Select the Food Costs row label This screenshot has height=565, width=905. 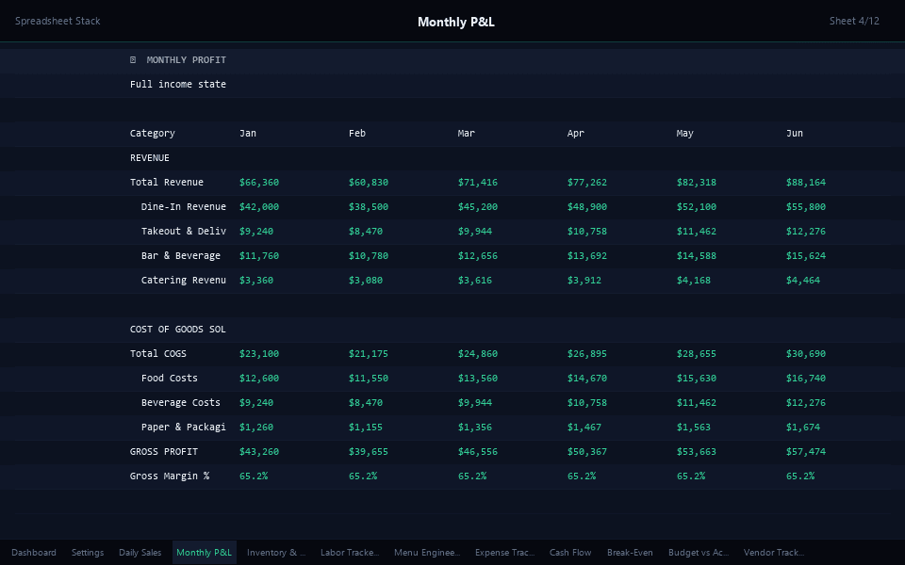point(170,379)
